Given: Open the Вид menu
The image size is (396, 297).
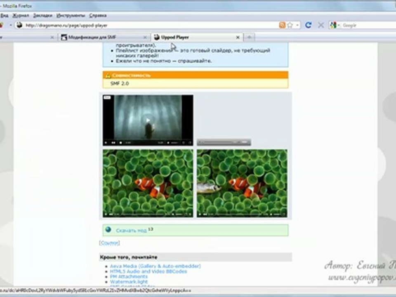Looking at the screenshot, I should (4, 16).
